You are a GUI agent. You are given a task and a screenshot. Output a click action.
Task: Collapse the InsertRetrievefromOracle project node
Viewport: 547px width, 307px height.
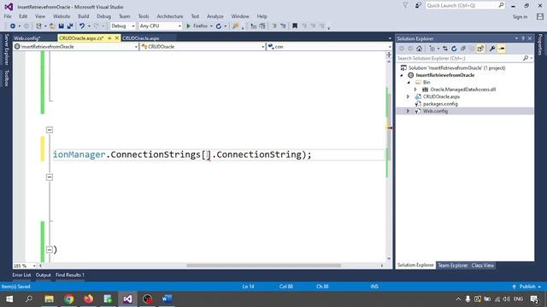pos(402,75)
